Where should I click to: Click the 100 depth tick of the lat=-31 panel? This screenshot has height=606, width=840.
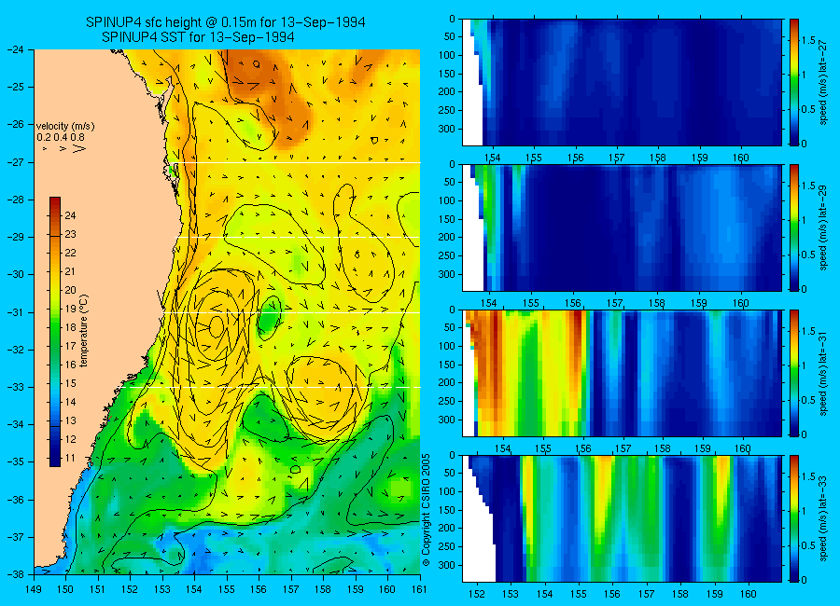tap(447, 347)
